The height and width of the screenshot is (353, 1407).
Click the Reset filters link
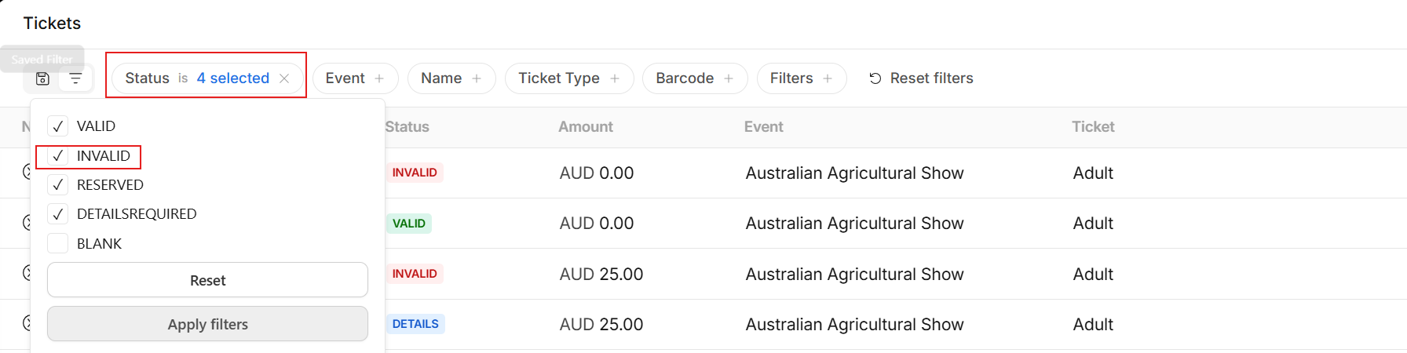[x=921, y=78]
